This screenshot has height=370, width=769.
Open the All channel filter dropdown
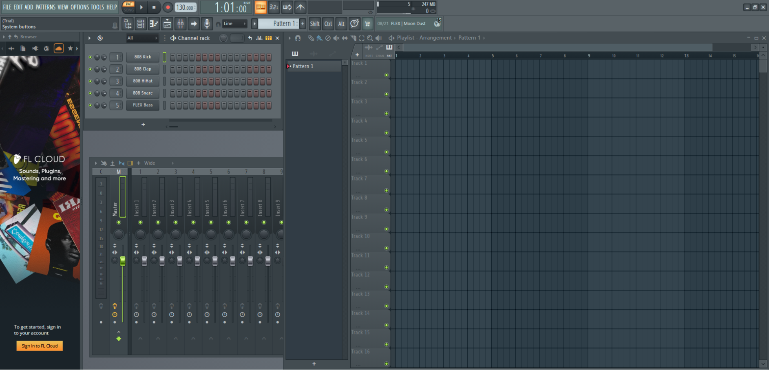[142, 38]
